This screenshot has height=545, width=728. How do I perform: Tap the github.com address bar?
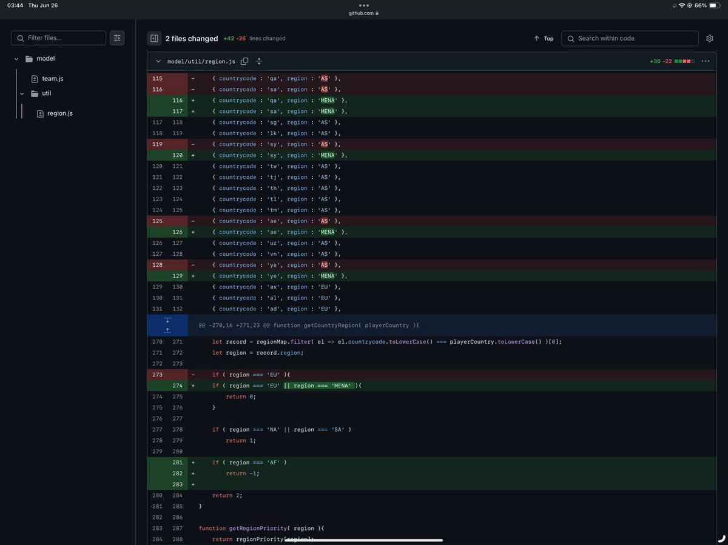(364, 13)
